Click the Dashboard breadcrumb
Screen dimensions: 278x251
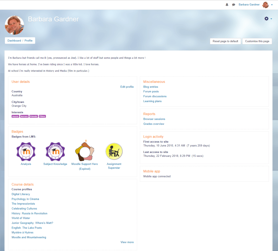pos(14,40)
